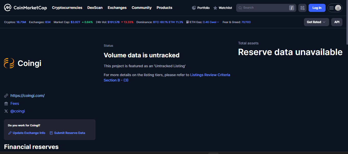
Task: Click the 'Do you work for Coingi?' text
Action: (x=24, y=125)
